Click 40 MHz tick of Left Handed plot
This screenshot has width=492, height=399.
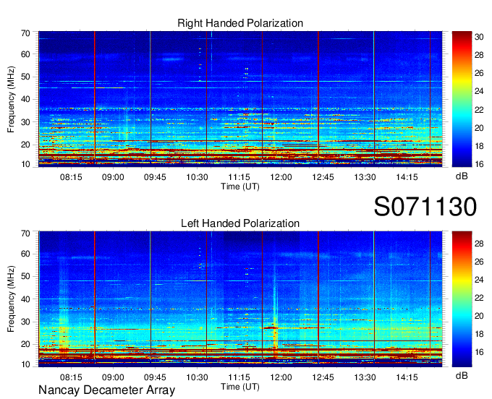point(25,299)
